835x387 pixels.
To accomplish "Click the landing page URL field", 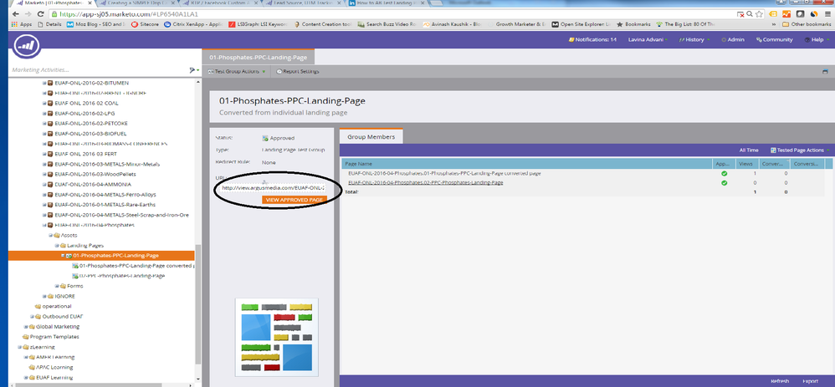I will (x=271, y=188).
